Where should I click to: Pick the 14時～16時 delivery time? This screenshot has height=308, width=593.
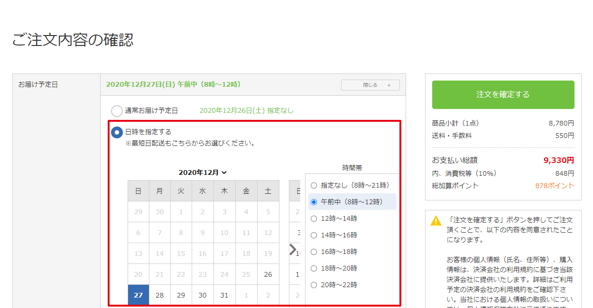[x=314, y=236]
